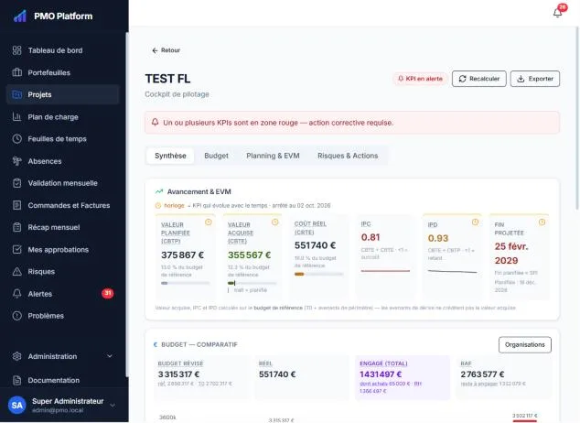Click the clock icon on Valeur Acquise card
580x423 pixels.
click(274, 222)
